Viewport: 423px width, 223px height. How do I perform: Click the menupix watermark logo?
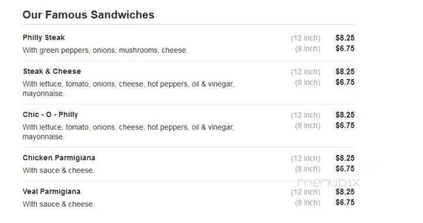point(329,183)
